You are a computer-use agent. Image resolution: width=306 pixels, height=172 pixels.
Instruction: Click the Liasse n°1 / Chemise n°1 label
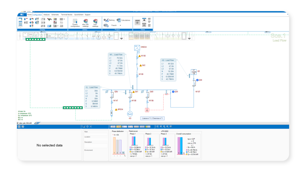point(152,118)
